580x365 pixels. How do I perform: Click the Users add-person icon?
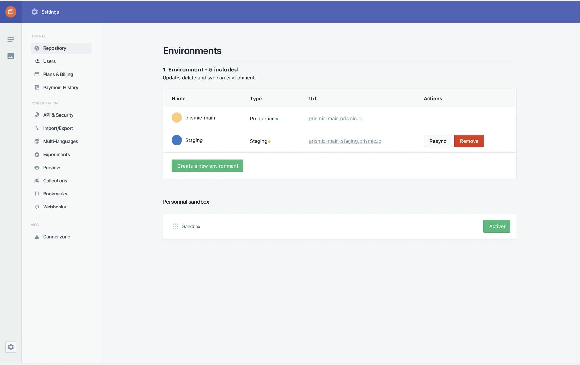tap(37, 61)
